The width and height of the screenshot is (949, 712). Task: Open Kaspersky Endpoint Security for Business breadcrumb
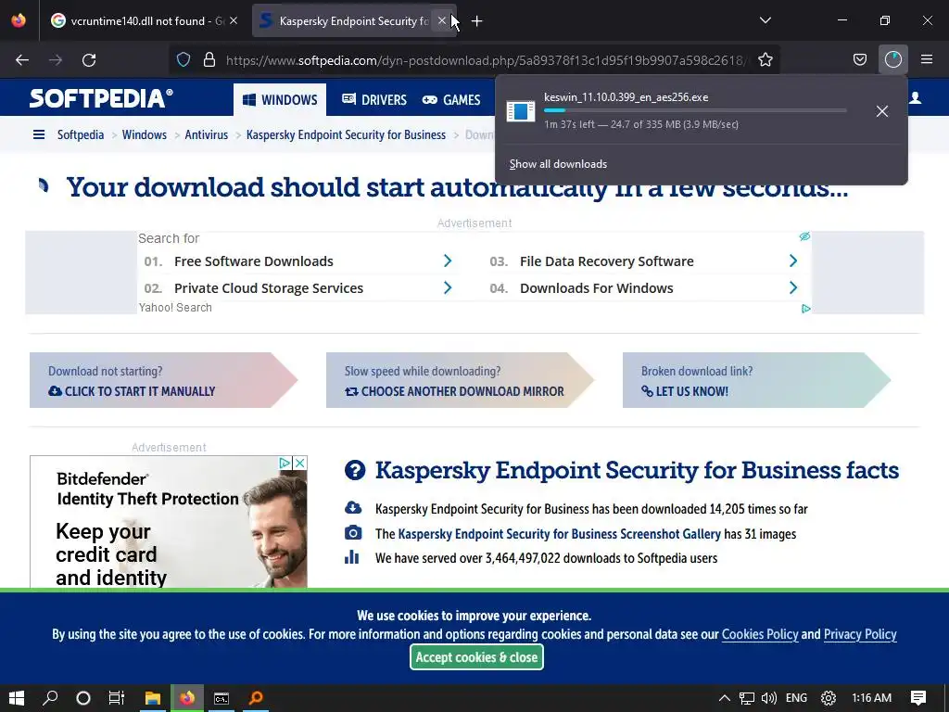click(346, 135)
